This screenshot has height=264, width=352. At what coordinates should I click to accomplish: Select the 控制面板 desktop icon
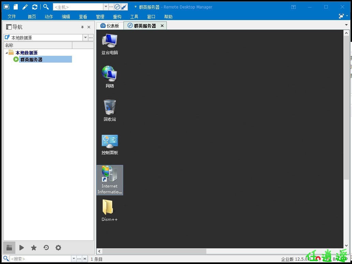point(109,145)
